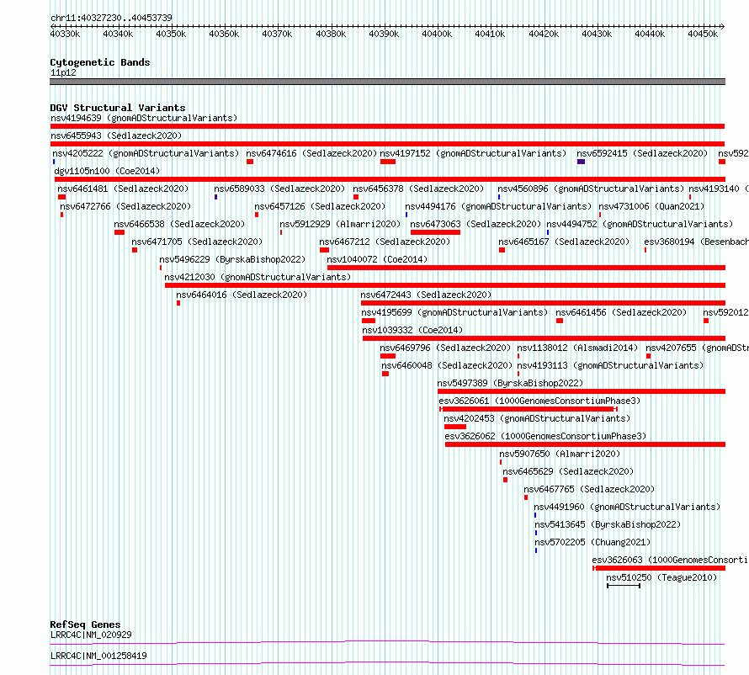This screenshot has width=749, height=675.
Task: Open the nsv4193113 gnomAD variant label
Action: (610, 365)
